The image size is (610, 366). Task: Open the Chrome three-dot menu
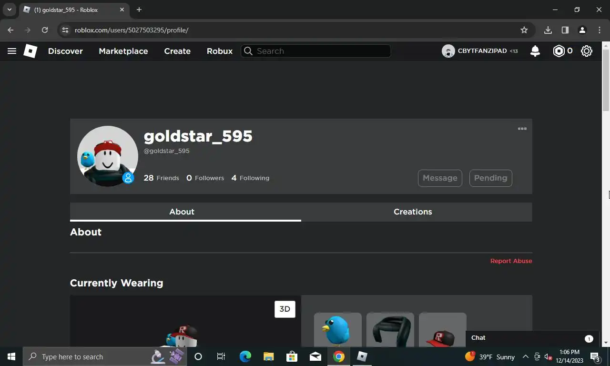coord(600,30)
